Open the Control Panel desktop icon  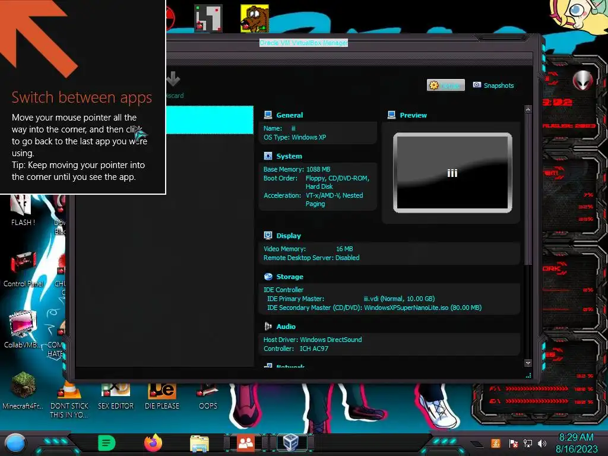click(x=23, y=263)
